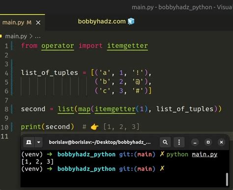Click the window title main.py - bobbyhadz_python
This screenshot has width=233, height=190.
click(182, 7)
